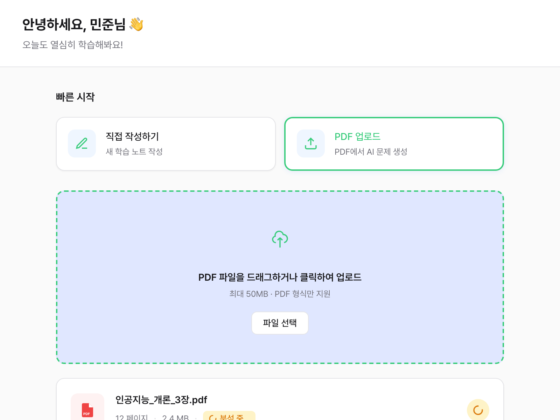Click the 새 학습 노트 작성 subtitle
The image size is (560, 420).
[134, 152]
